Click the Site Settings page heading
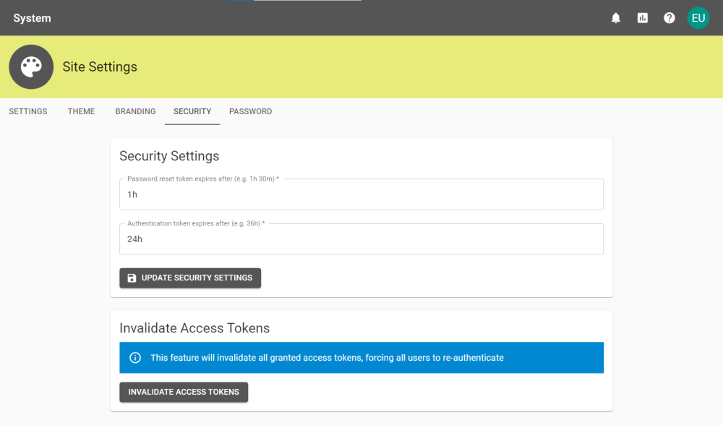 click(x=100, y=66)
